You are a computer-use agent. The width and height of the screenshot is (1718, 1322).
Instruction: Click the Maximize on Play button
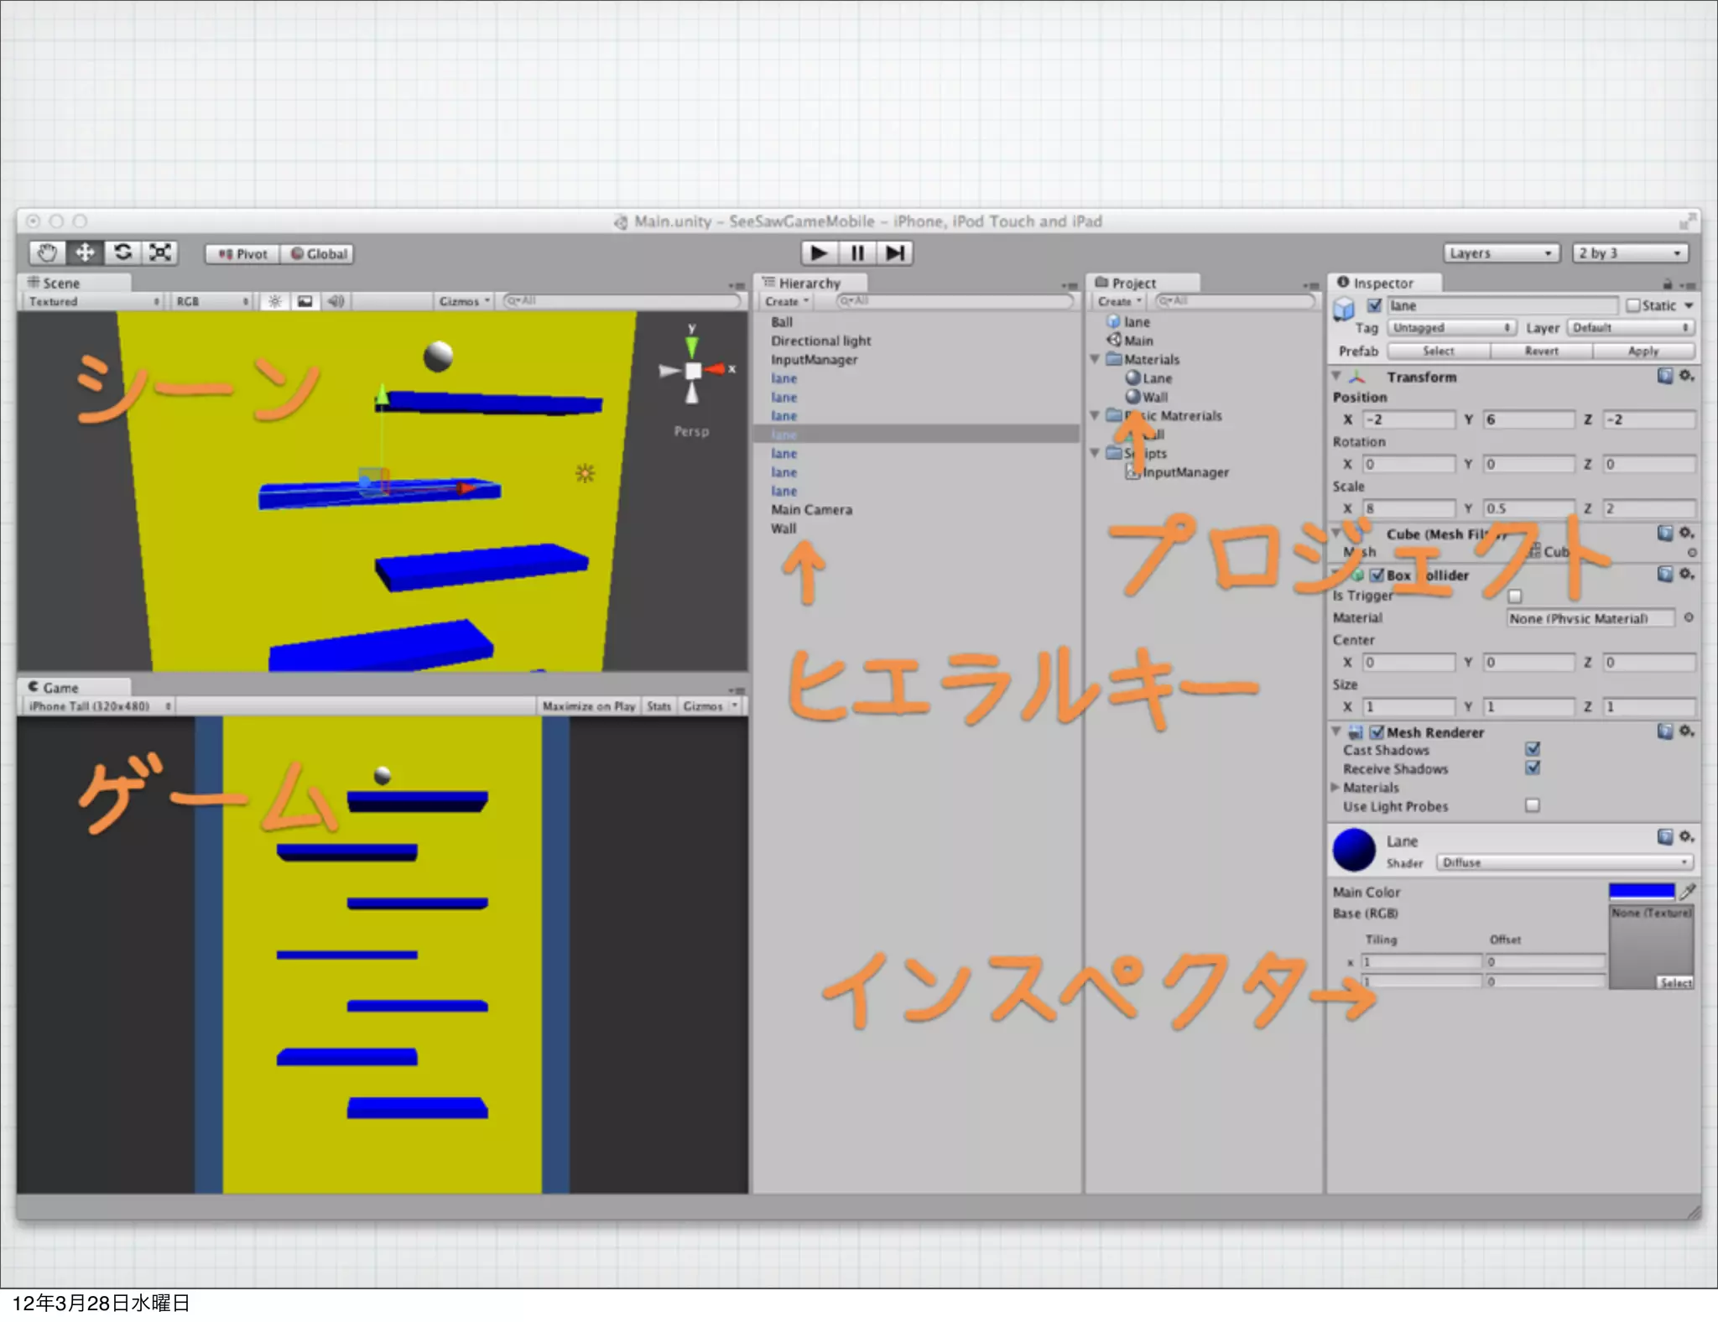coord(588,706)
